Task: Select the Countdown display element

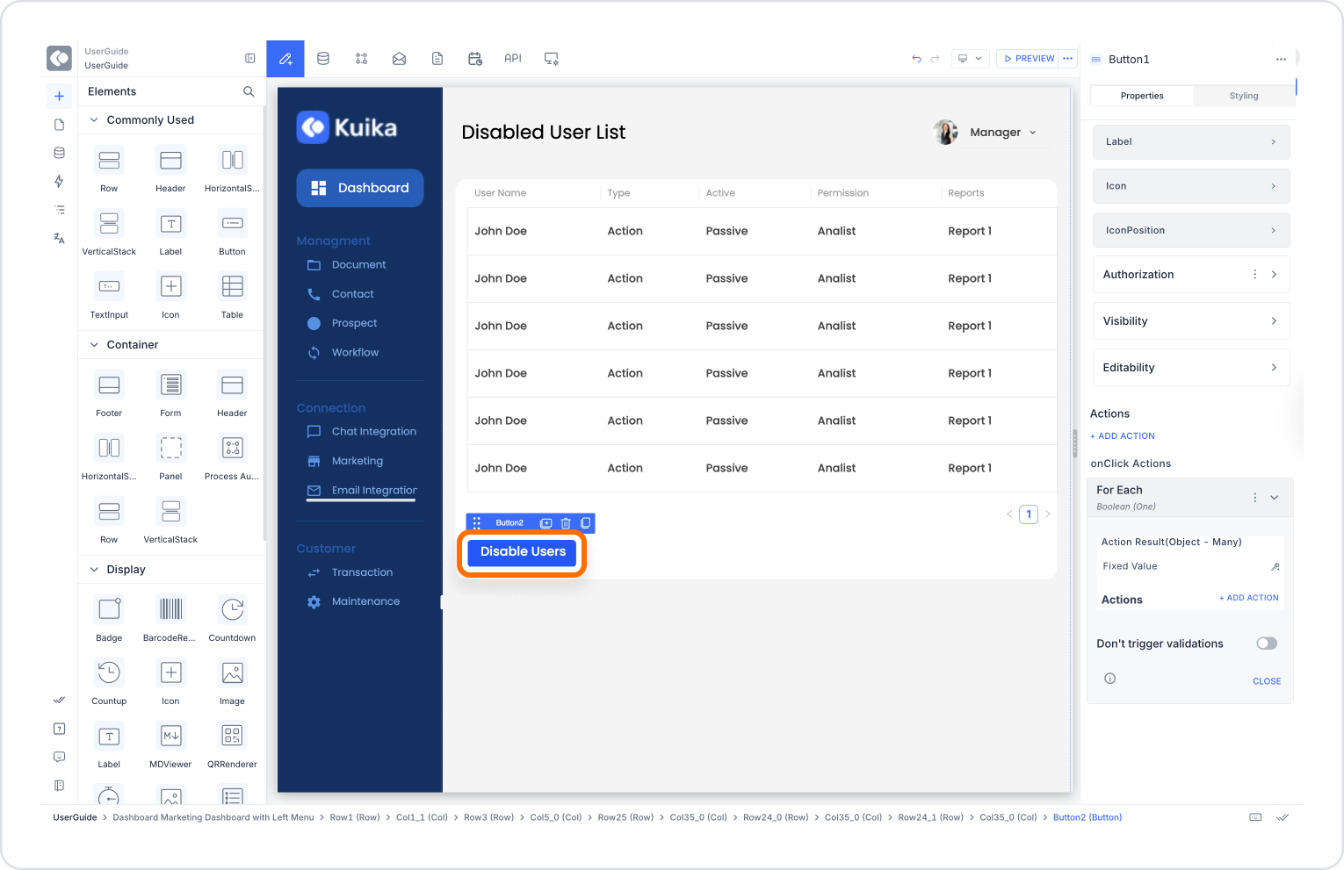Action: point(232,619)
